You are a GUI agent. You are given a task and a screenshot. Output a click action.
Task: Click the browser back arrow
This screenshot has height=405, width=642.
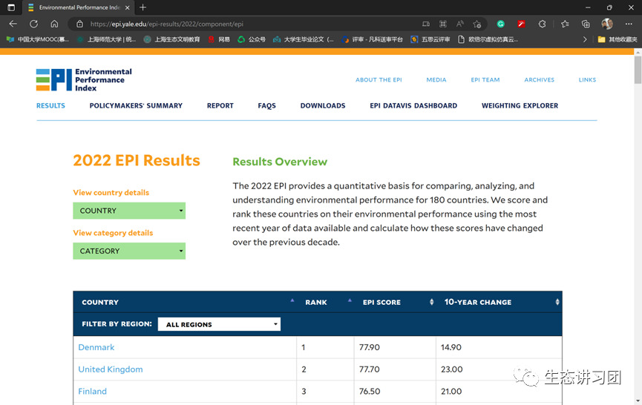coord(13,24)
